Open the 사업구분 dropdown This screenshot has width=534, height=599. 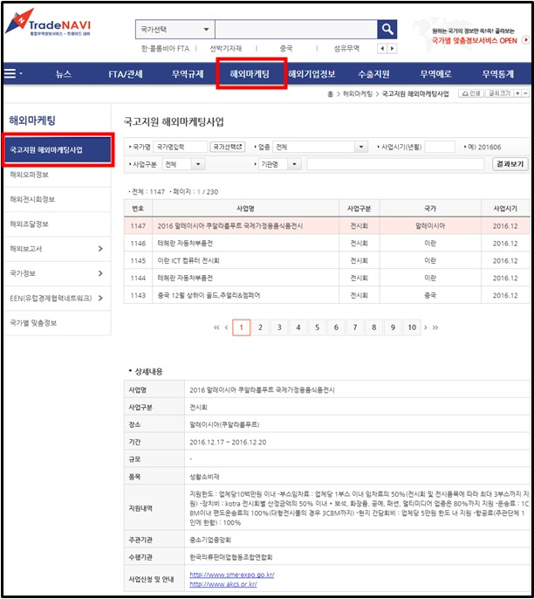tap(183, 163)
